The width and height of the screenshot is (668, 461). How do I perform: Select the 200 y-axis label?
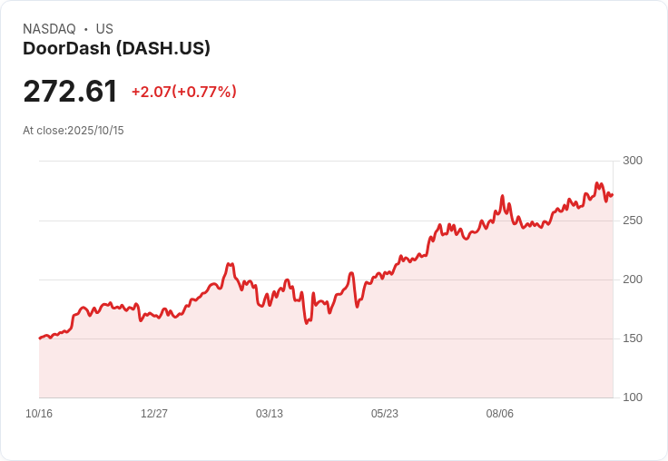633,280
